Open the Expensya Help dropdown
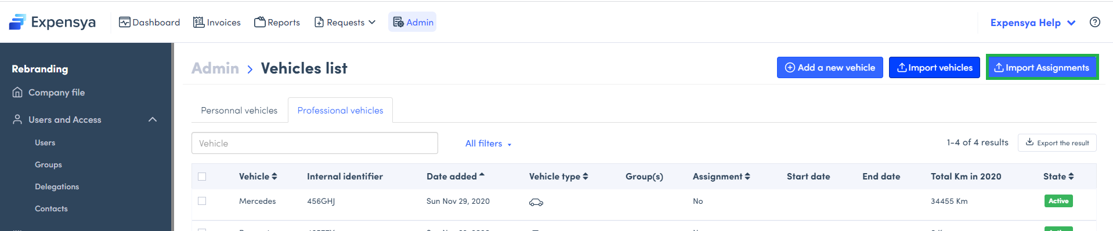This screenshot has height=231, width=1113. tap(1033, 23)
